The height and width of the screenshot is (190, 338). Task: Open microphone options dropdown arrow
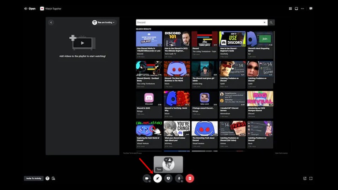click(182, 181)
